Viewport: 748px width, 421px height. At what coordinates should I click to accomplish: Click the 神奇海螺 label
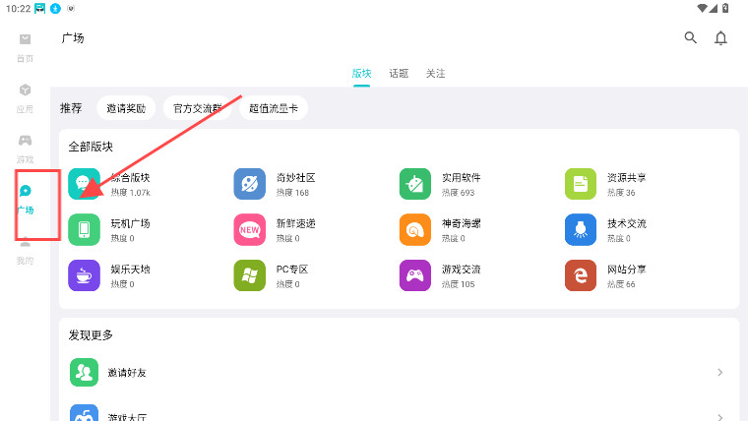462,223
